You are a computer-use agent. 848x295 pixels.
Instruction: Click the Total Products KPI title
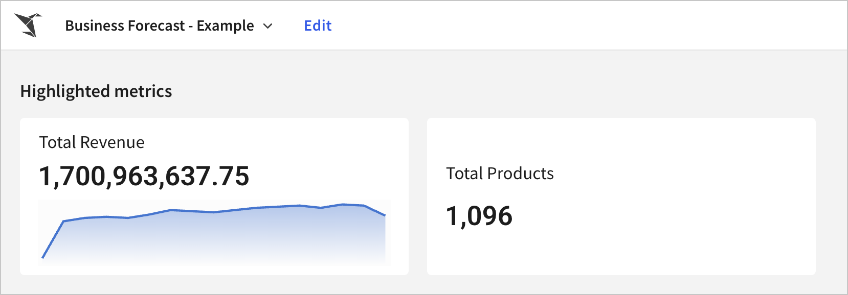point(500,174)
